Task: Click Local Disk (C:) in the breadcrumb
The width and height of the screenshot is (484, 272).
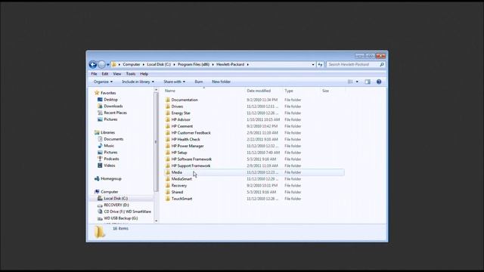Action: (159, 64)
